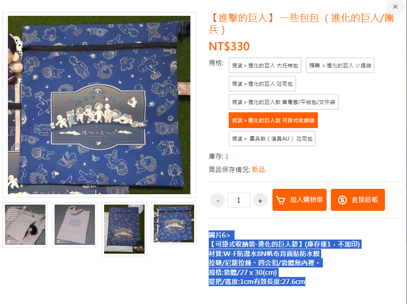Click the shopping cart icon in add-to-cart button
The width and height of the screenshot is (407, 304).
point(281,200)
